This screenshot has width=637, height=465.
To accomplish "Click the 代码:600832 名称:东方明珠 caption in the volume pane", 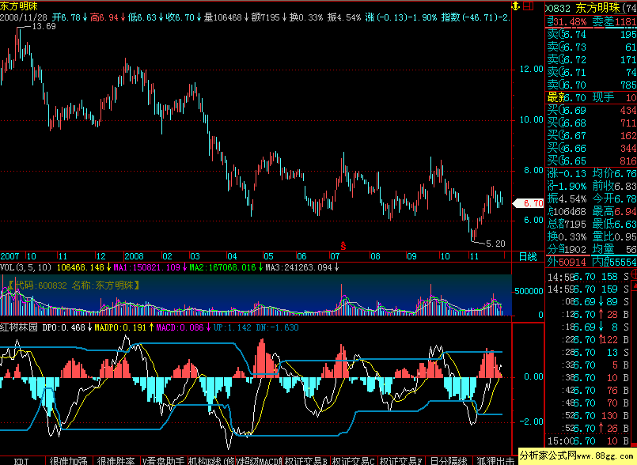I will pos(74,285).
